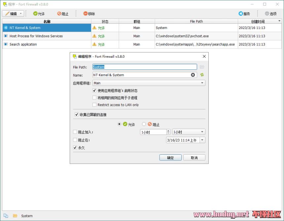Viewport: 284px width, 221px height.
Task: Expand the 编辑 button dropdown arrow
Action: [21, 14]
